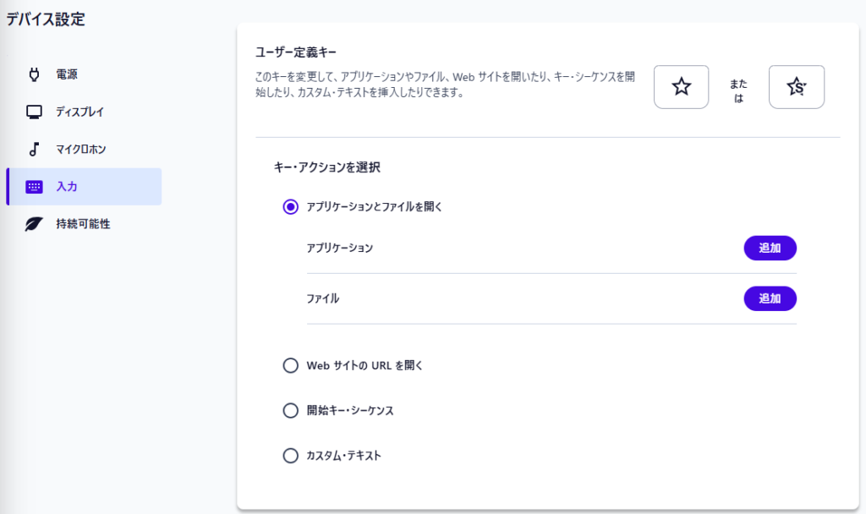Click the star key icon
The image size is (866, 514).
pos(681,87)
